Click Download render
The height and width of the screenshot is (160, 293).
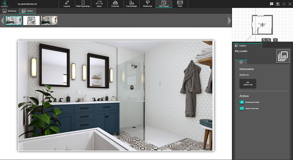(x=252, y=102)
